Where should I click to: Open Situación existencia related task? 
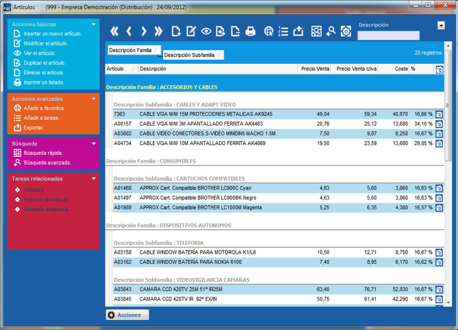click(x=46, y=209)
